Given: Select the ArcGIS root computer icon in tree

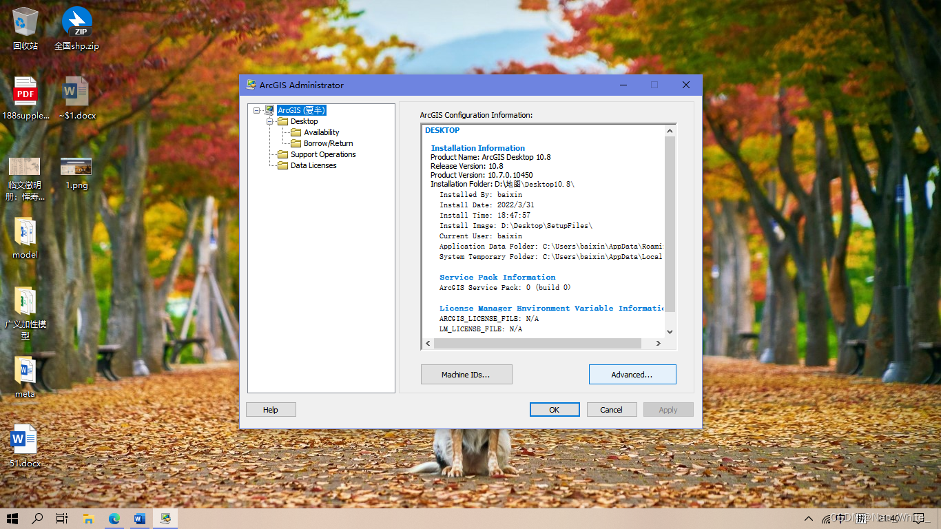Looking at the screenshot, I should [x=269, y=110].
